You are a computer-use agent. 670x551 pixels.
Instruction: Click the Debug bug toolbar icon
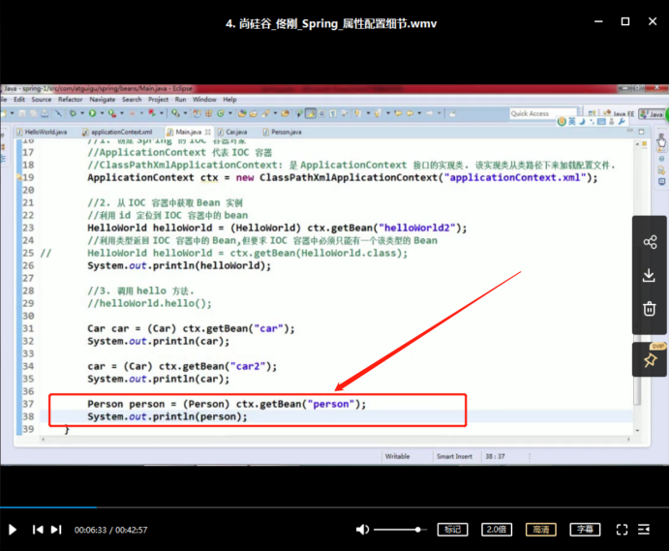[x=73, y=113]
